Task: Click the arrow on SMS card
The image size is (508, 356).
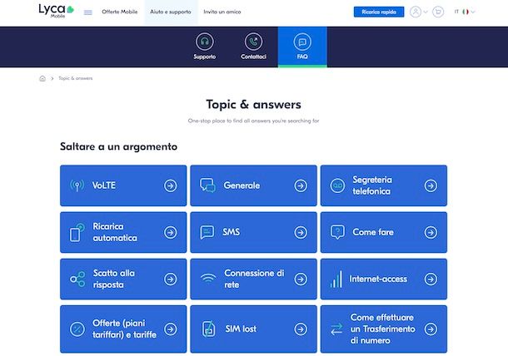Action: tap(301, 232)
